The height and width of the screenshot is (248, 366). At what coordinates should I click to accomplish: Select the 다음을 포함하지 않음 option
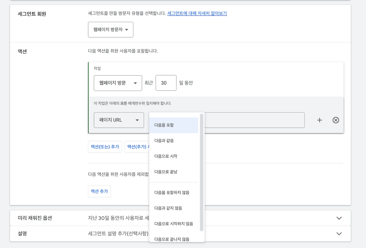(x=174, y=192)
